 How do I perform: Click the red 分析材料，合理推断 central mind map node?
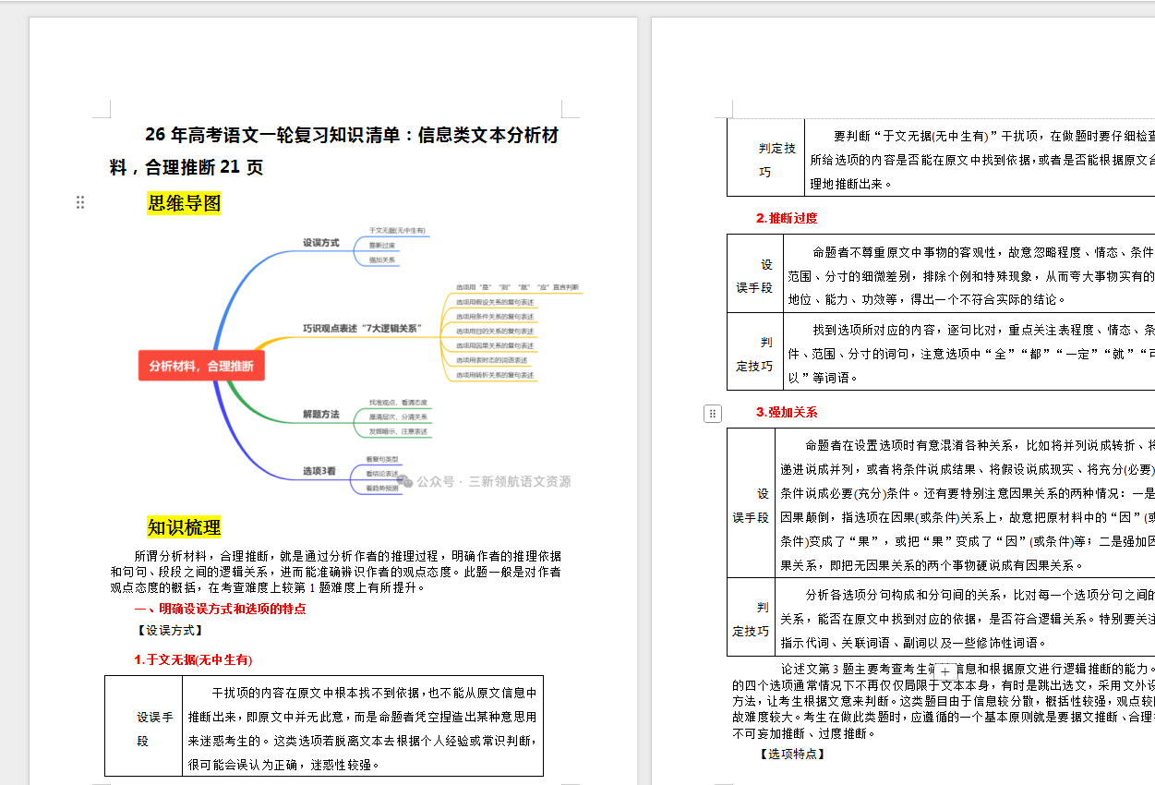tap(201, 366)
